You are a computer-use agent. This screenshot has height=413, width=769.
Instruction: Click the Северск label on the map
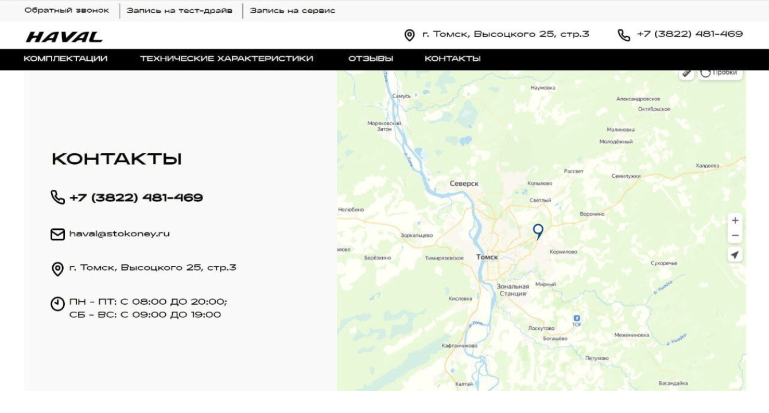coord(464,184)
